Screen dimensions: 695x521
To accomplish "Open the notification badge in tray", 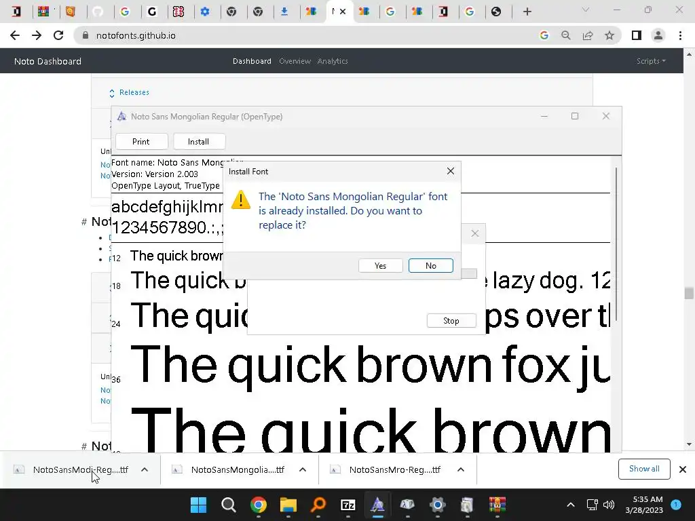I will coord(675,504).
